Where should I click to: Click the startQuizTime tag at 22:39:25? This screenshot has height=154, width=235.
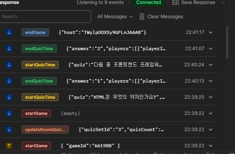click(40, 97)
